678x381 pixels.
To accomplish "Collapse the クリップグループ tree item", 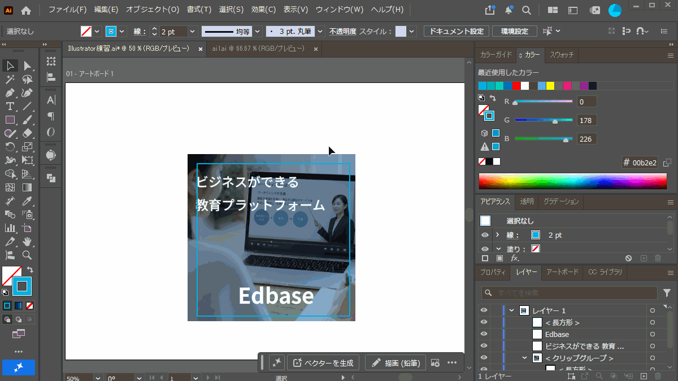I will [524, 358].
